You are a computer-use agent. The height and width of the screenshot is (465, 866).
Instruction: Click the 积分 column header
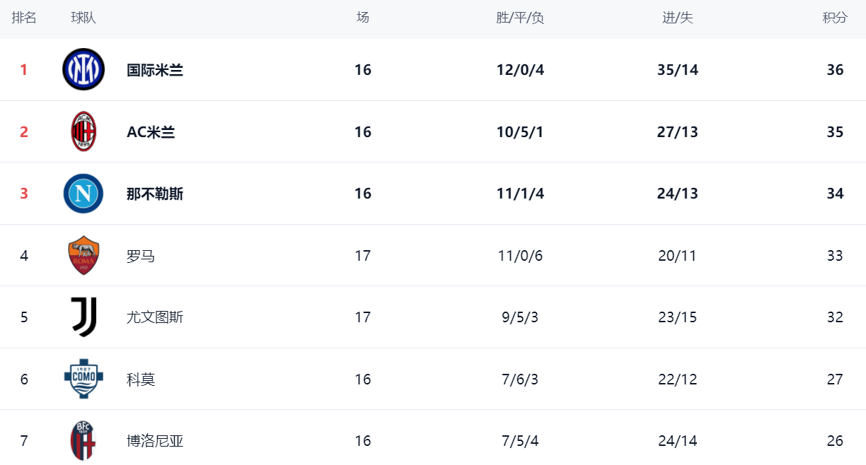click(x=835, y=18)
